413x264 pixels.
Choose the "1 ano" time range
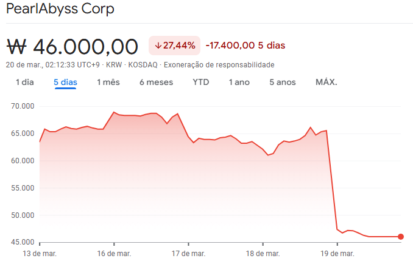click(x=239, y=82)
